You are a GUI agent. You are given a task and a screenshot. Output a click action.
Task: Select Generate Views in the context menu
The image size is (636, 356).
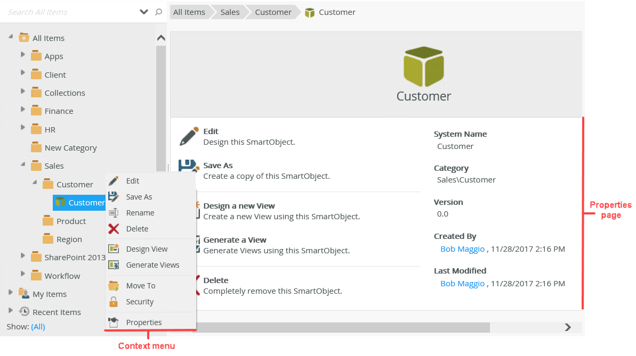point(152,265)
